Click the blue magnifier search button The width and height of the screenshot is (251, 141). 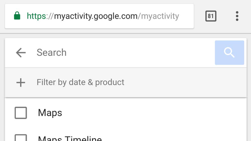click(229, 52)
